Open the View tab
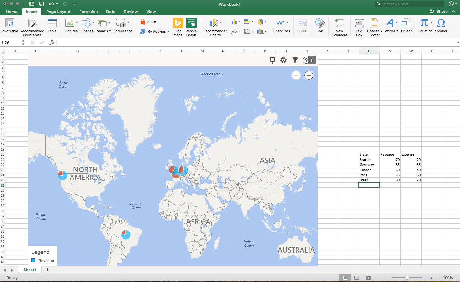Screen dimensions: 460x282 151,12
